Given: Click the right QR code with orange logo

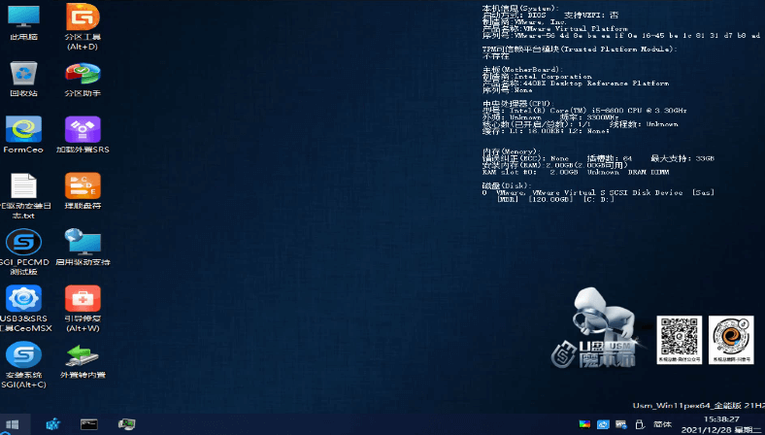Looking at the screenshot, I should tap(731, 340).
